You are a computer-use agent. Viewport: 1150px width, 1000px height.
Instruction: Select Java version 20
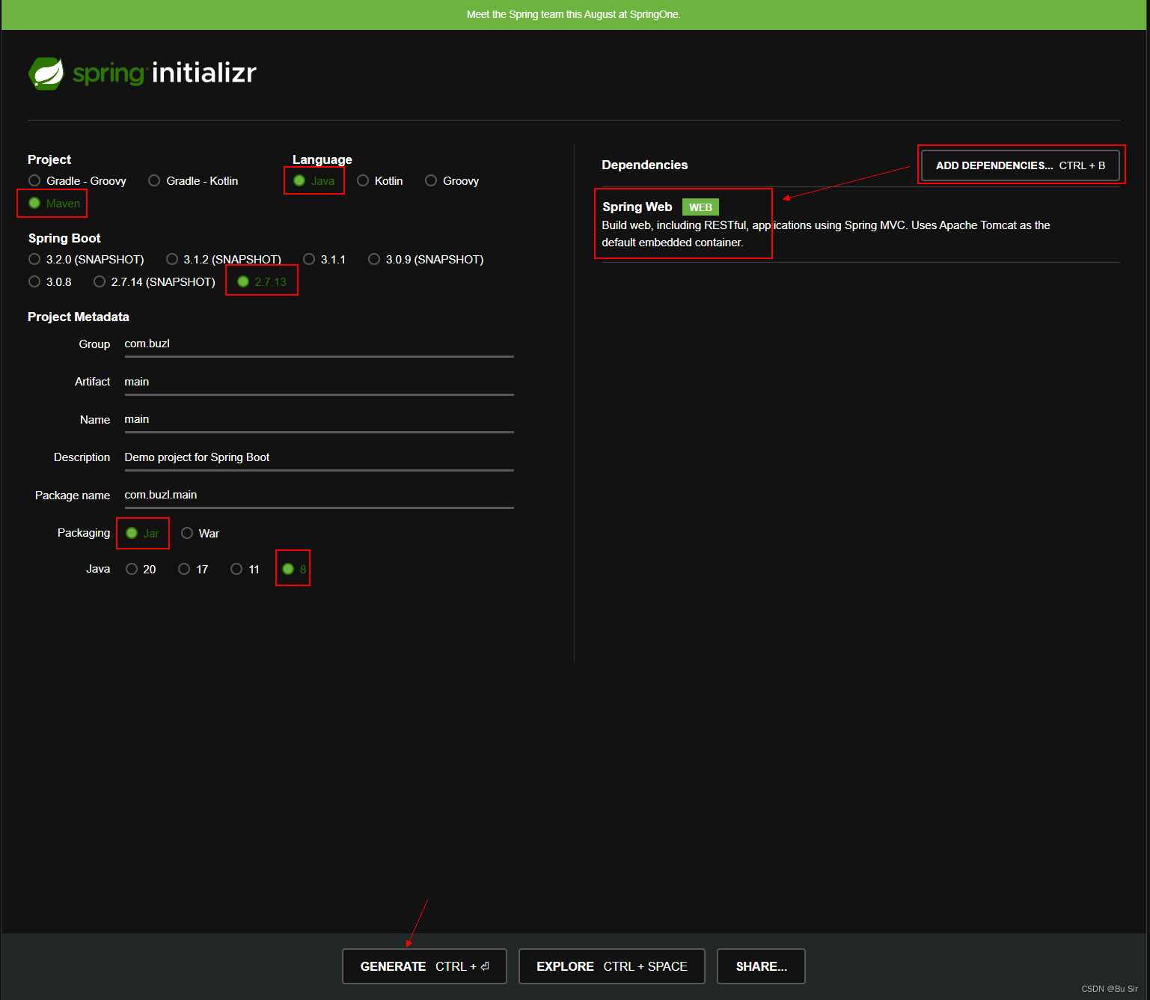(132, 569)
